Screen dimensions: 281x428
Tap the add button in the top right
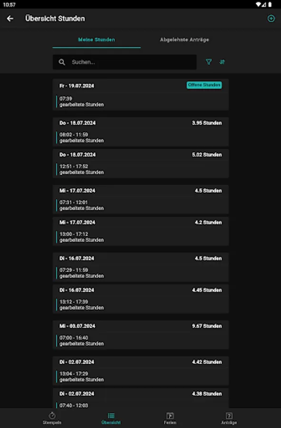(x=271, y=19)
